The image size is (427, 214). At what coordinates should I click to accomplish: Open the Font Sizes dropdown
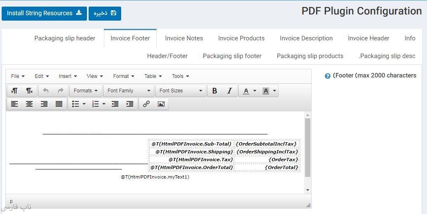pyautogui.click(x=181, y=91)
